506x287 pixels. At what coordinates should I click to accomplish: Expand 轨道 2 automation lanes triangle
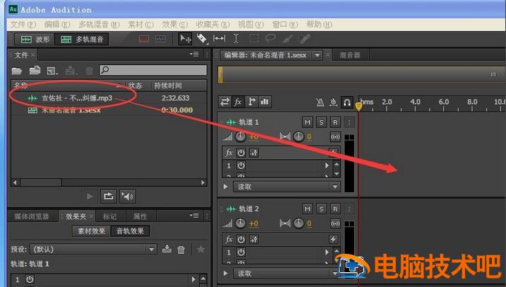pos(225,274)
